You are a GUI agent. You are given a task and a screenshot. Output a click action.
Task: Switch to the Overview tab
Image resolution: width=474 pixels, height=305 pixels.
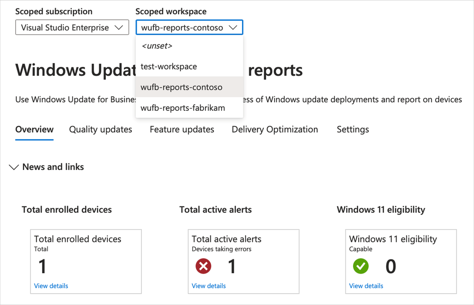point(35,129)
